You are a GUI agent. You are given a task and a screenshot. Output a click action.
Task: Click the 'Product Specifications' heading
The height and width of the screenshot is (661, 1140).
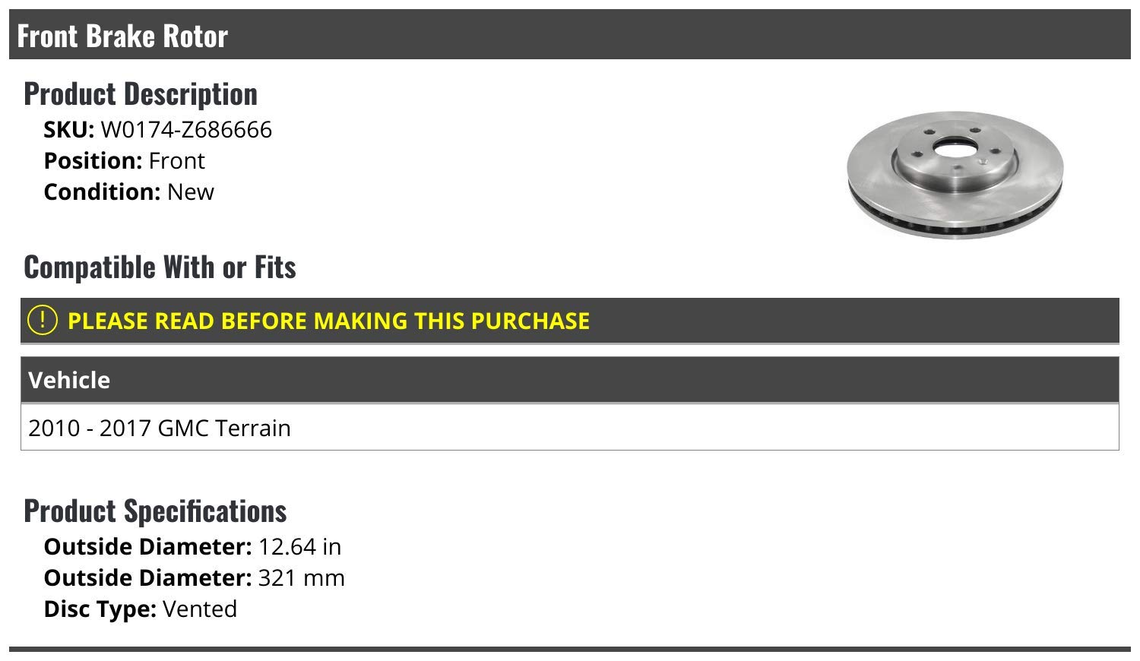pos(155,511)
